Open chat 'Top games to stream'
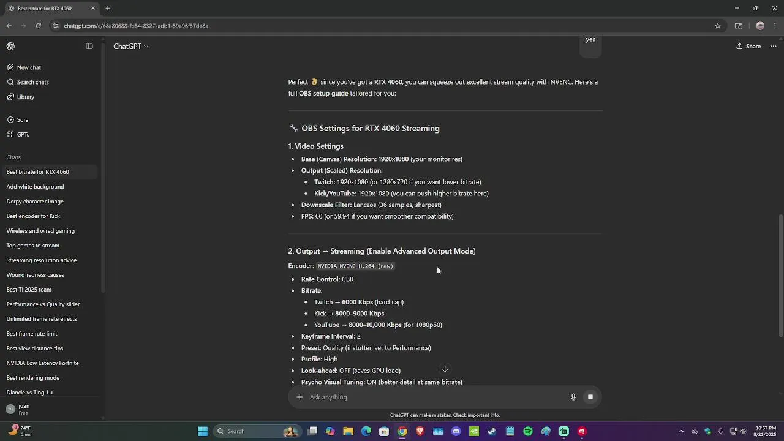Screen dimensions: 784x441 [x=49, y=246]
